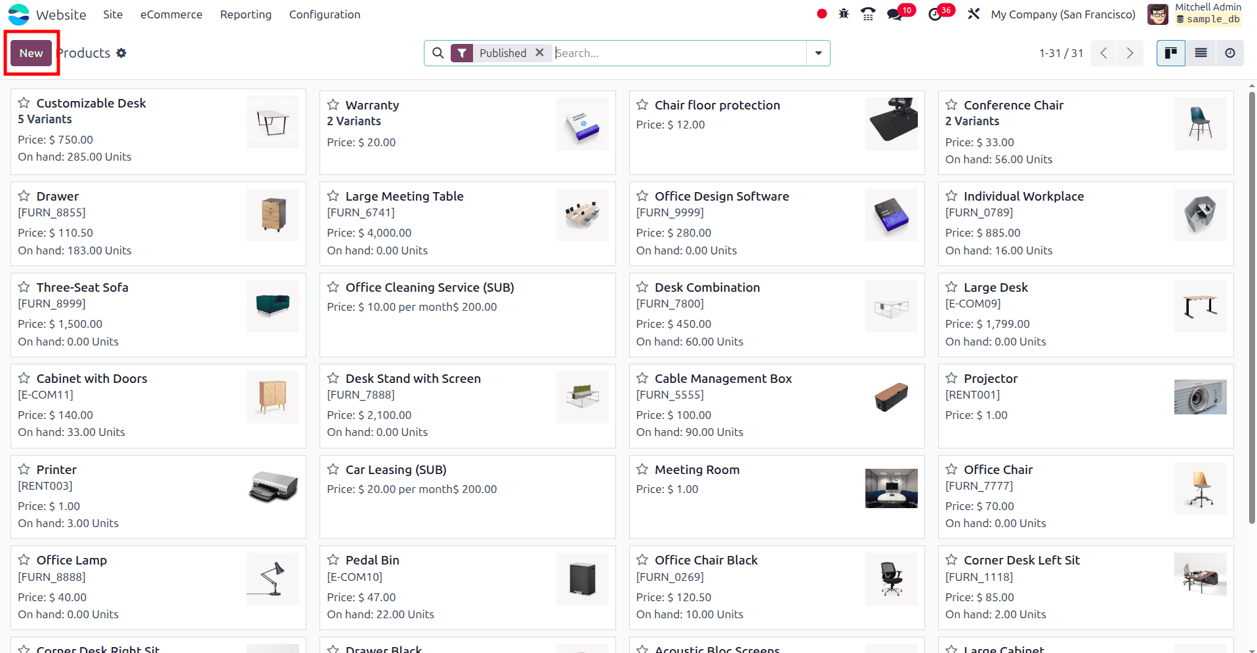Mark Chair floor protection as favorite

point(642,105)
